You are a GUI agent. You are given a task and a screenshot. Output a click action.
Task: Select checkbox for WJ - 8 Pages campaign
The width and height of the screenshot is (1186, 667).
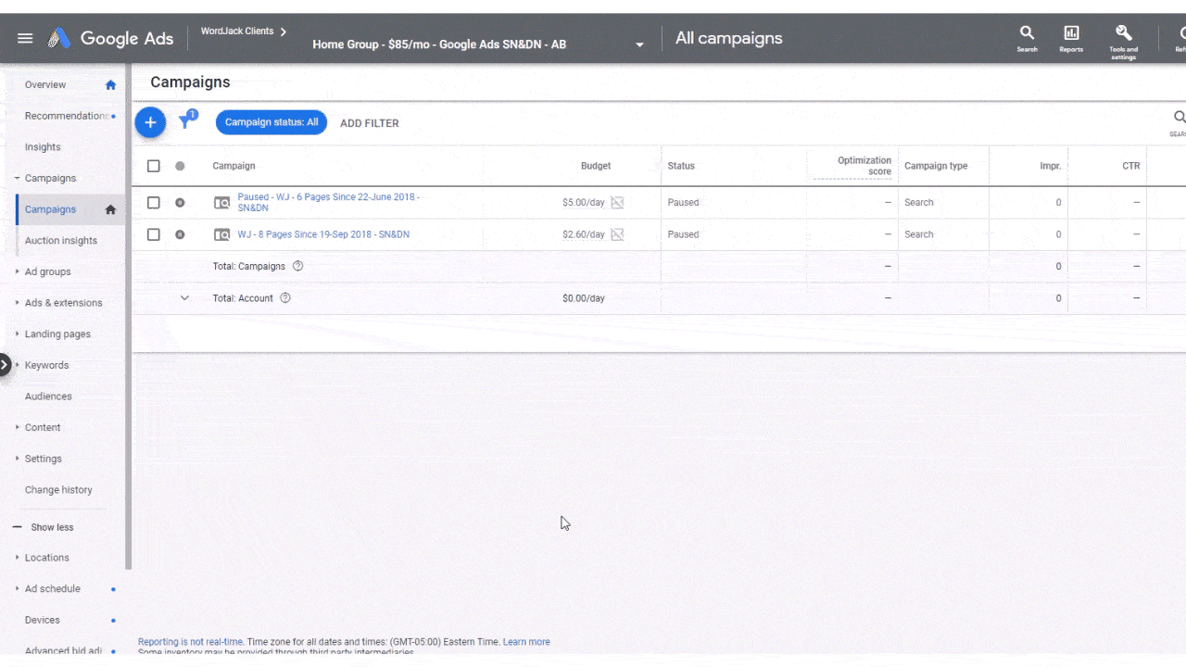pyautogui.click(x=154, y=234)
